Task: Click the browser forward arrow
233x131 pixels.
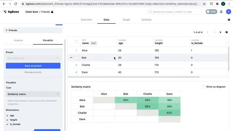Action: tap(10, 4)
